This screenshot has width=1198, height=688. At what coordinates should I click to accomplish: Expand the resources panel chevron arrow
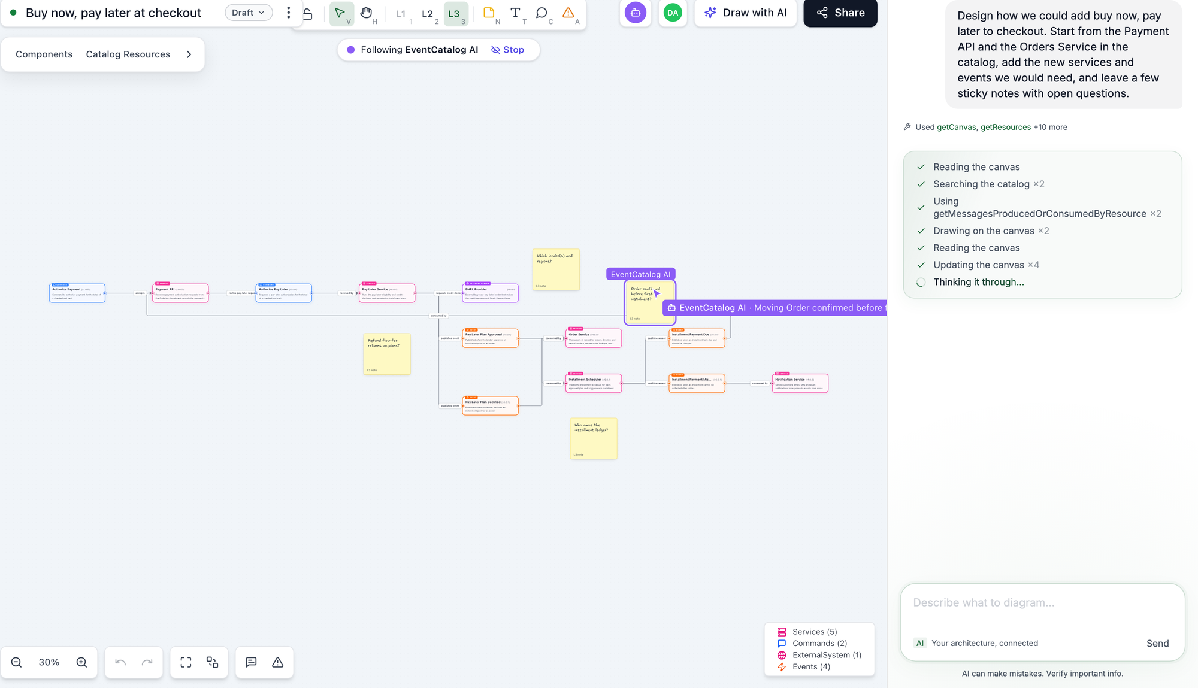coord(189,54)
